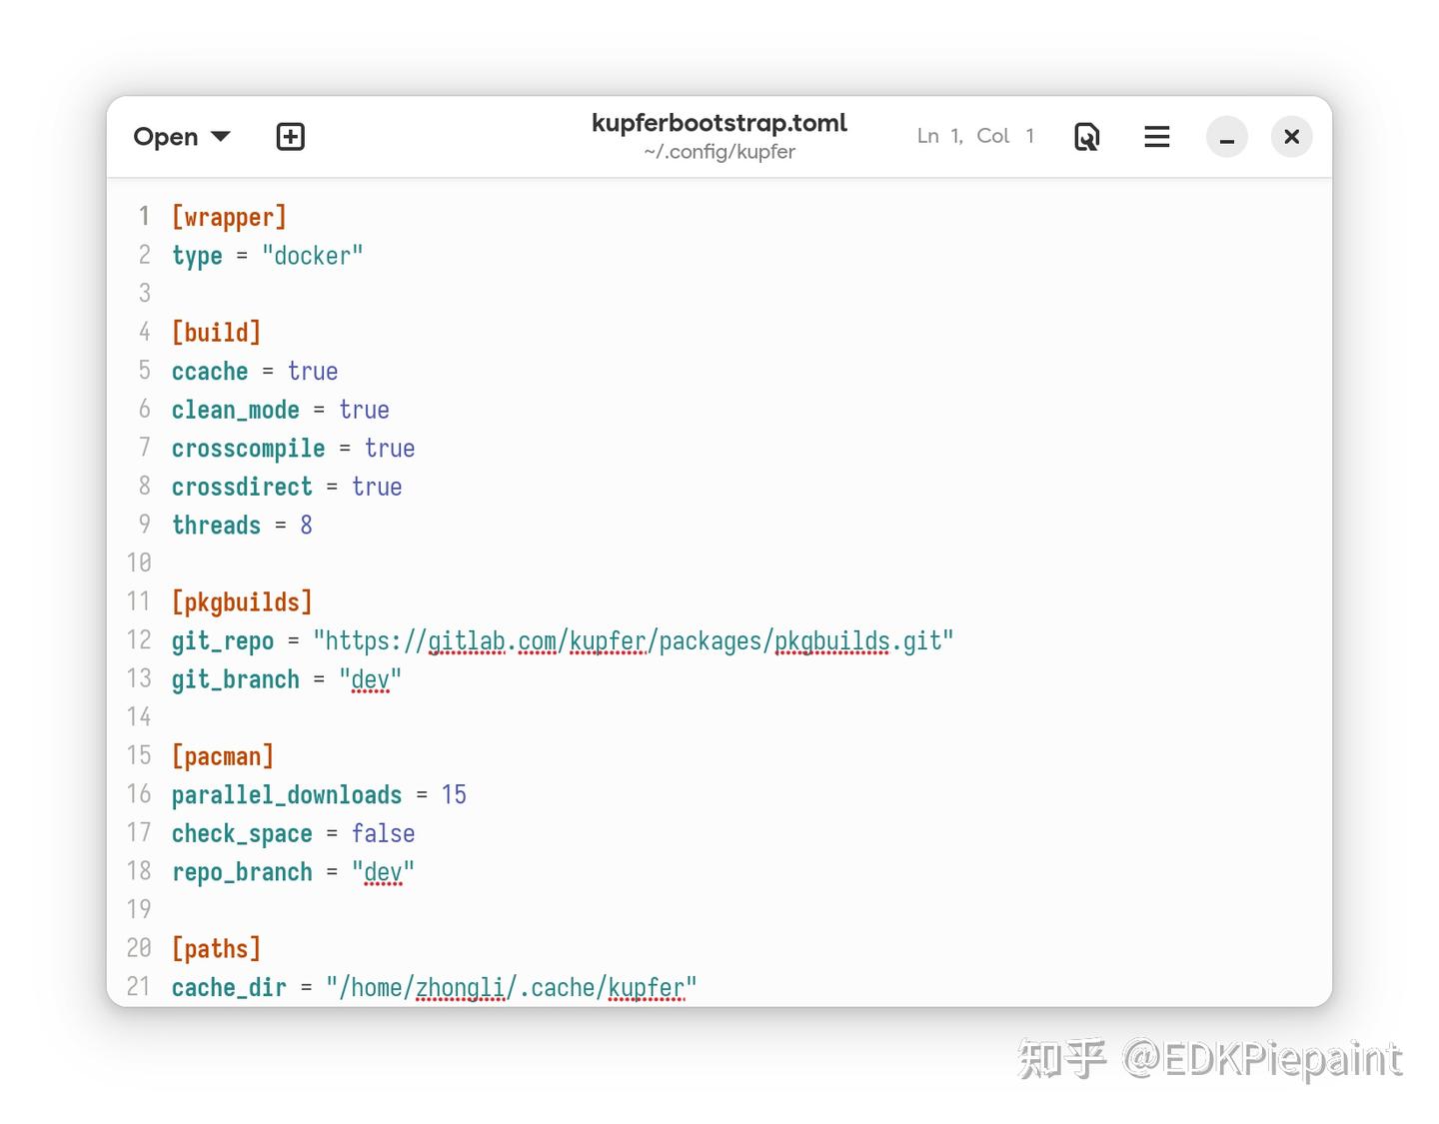Click the git_branch key
1439x1124 pixels.
[x=236, y=679]
